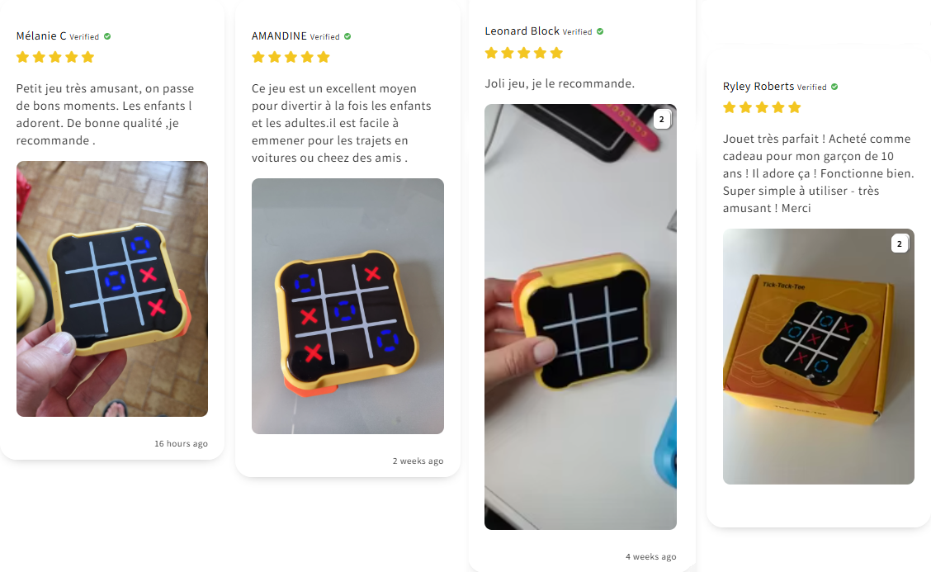Click AMANDINE's star rating row

pyautogui.click(x=291, y=57)
